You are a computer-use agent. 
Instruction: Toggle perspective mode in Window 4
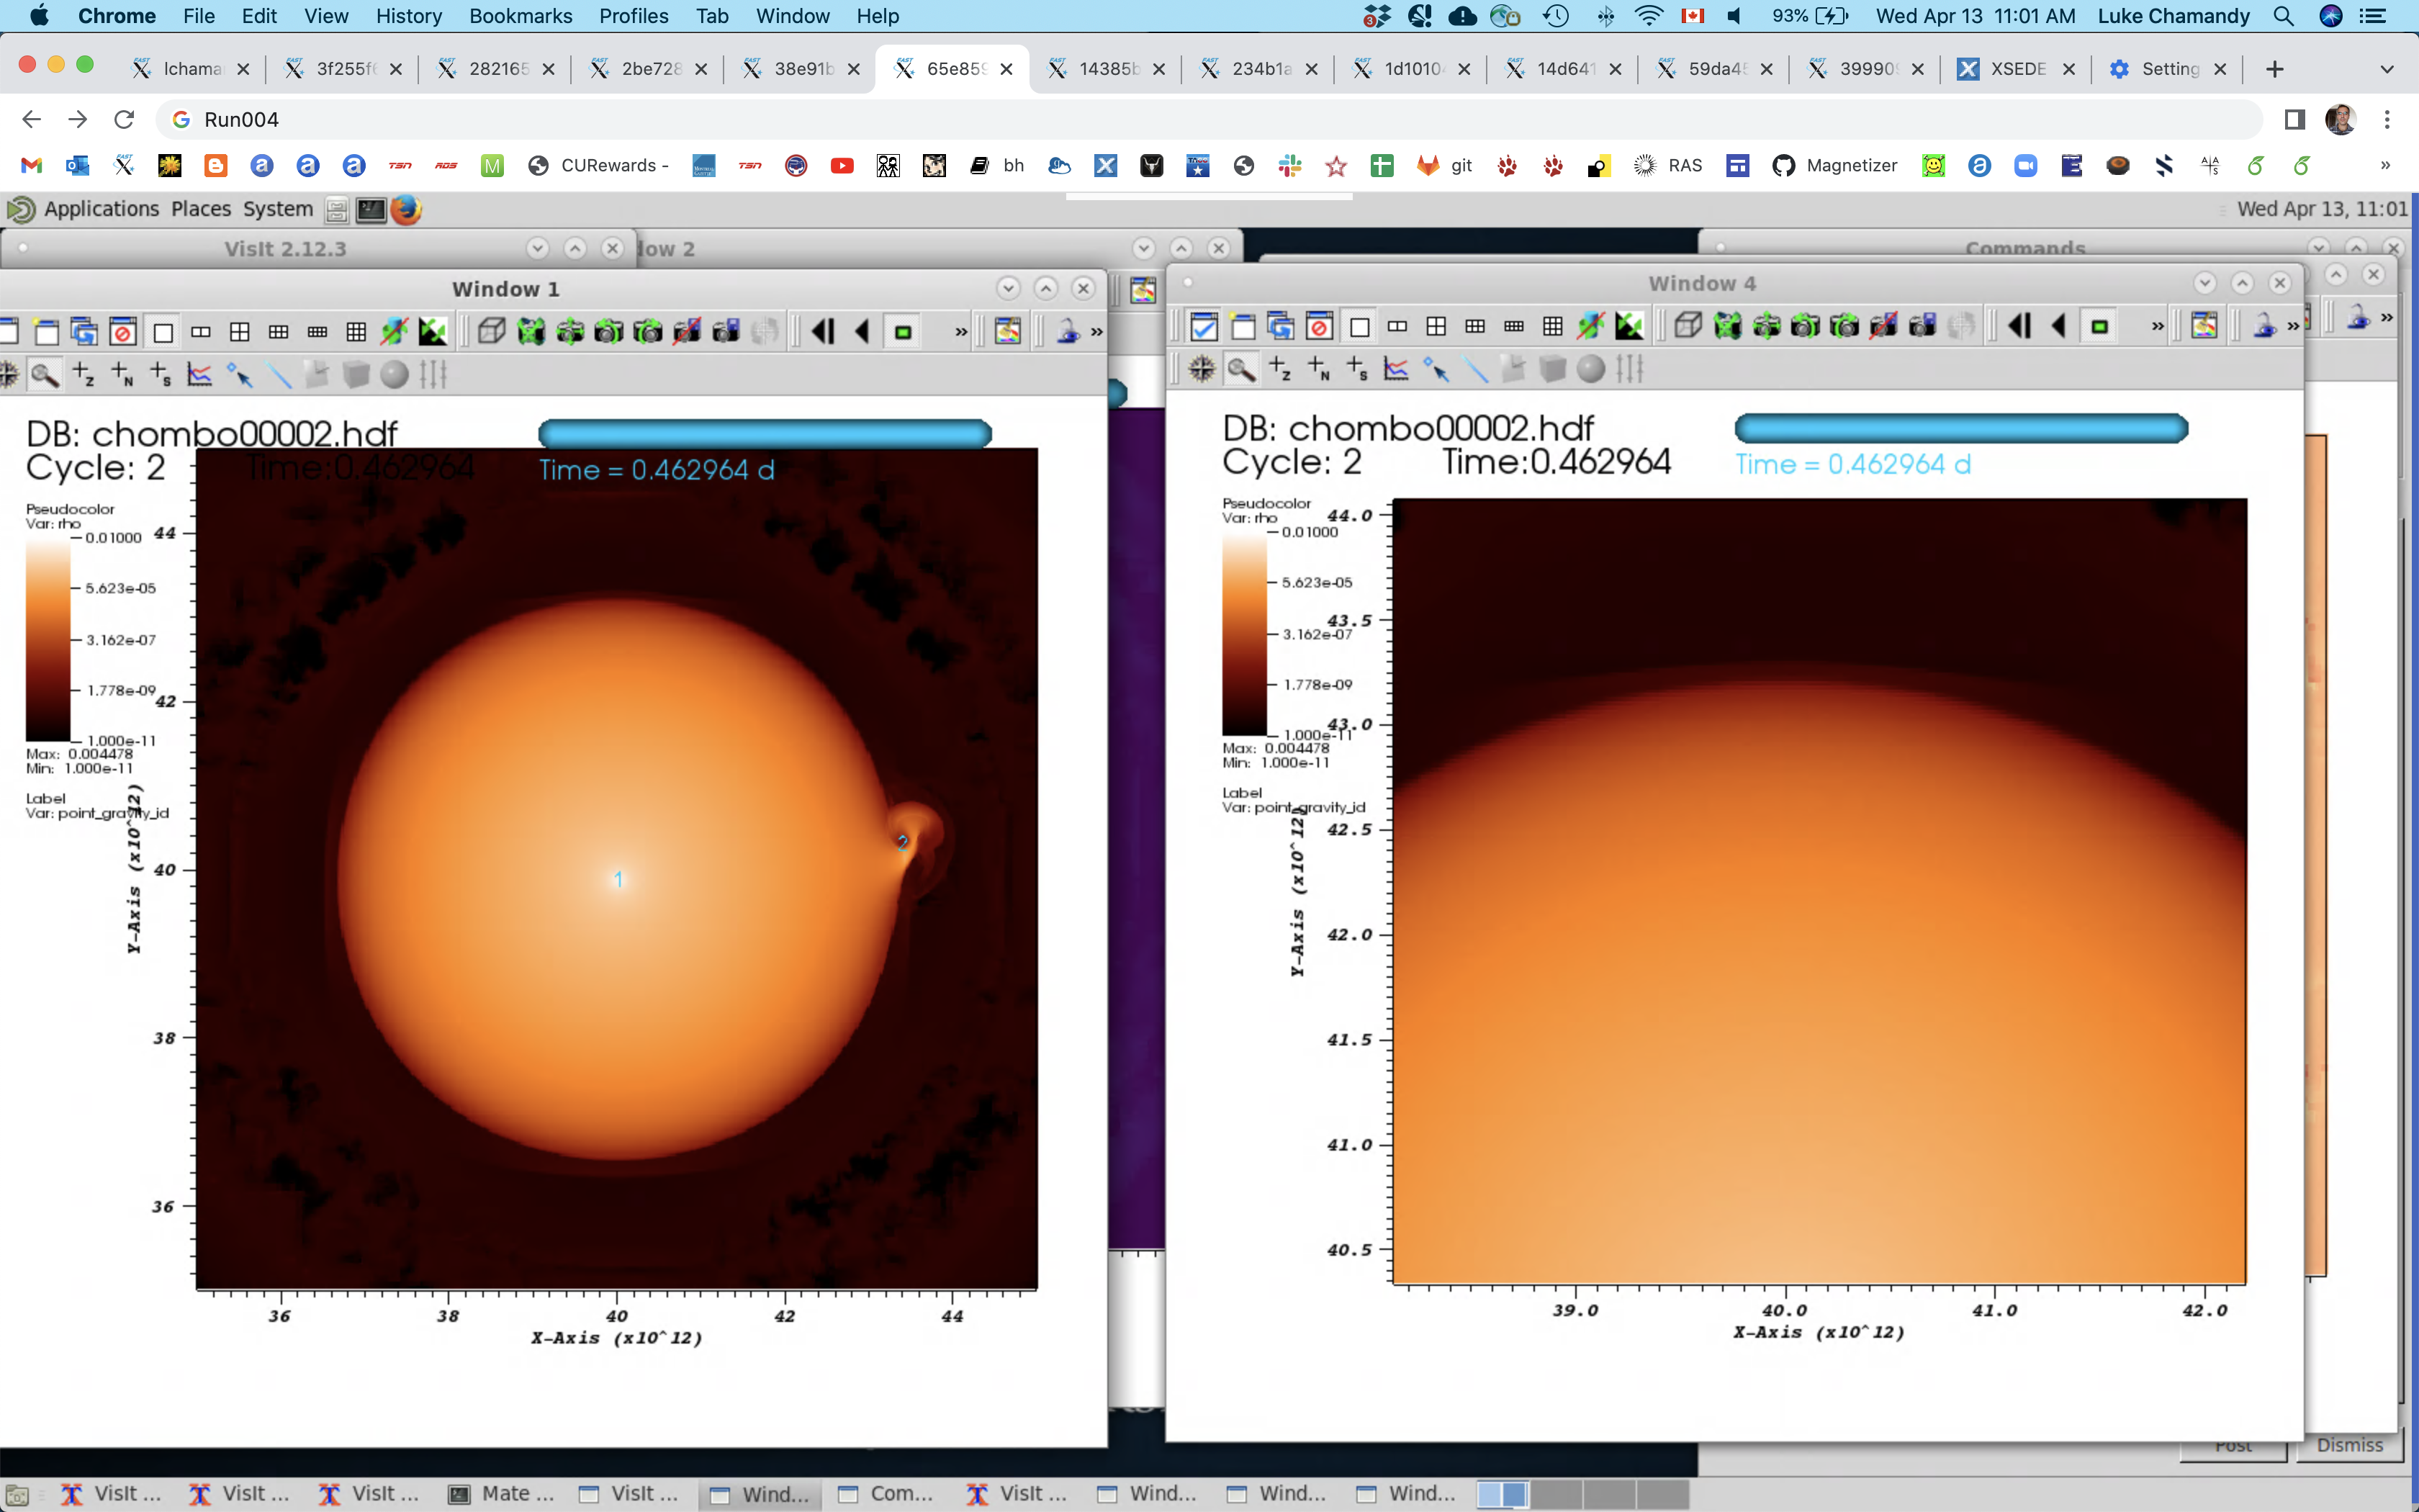click(x=1688, y=326)
